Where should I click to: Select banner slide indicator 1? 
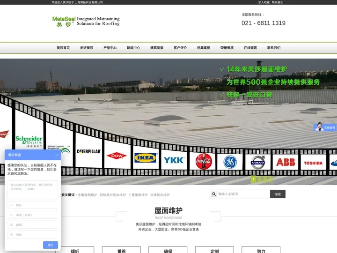point(253,179)
